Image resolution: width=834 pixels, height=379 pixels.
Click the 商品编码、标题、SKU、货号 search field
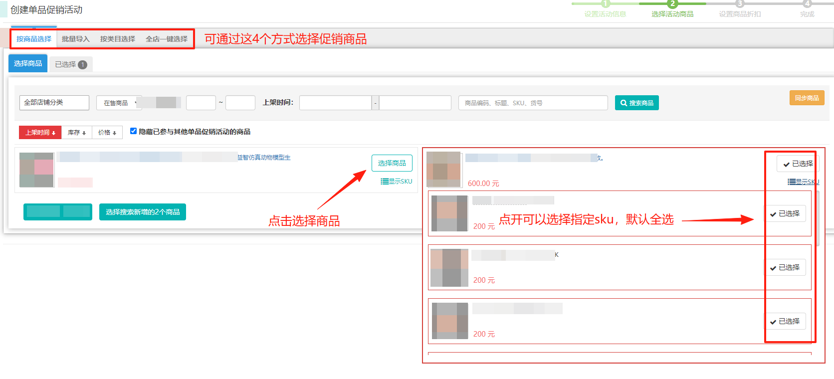pyautogui.click(x=532, y=103)
